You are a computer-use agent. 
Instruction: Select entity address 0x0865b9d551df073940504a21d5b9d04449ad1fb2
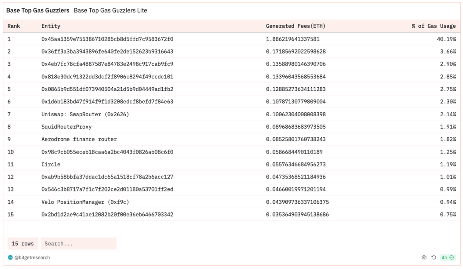(107, 89)
